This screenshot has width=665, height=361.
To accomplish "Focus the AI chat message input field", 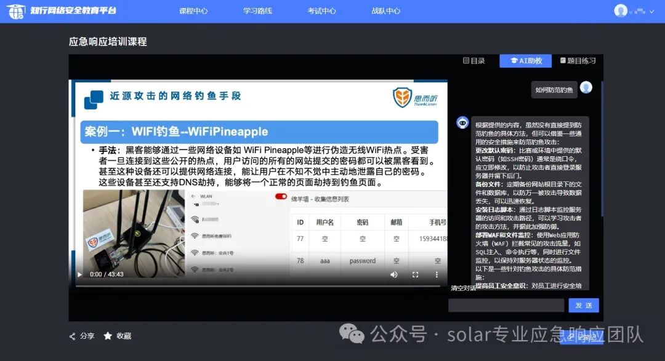I will pyautogui.click(x=506, y=305).
